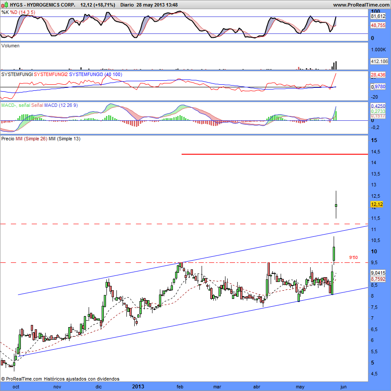Click the 2013 label on time axis
The width and height of the screenshot is (391, 391).
138,387
